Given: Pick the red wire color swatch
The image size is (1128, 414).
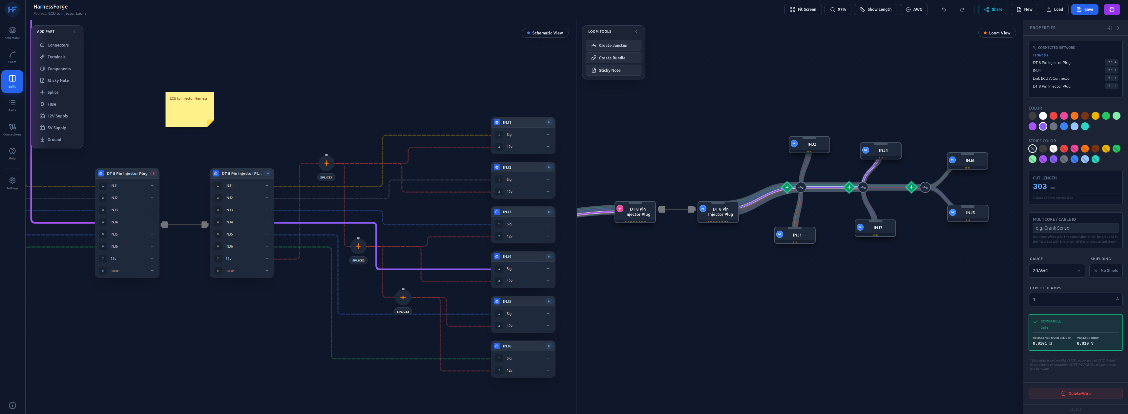Looking at the screenshot, I should point(1053,116).
